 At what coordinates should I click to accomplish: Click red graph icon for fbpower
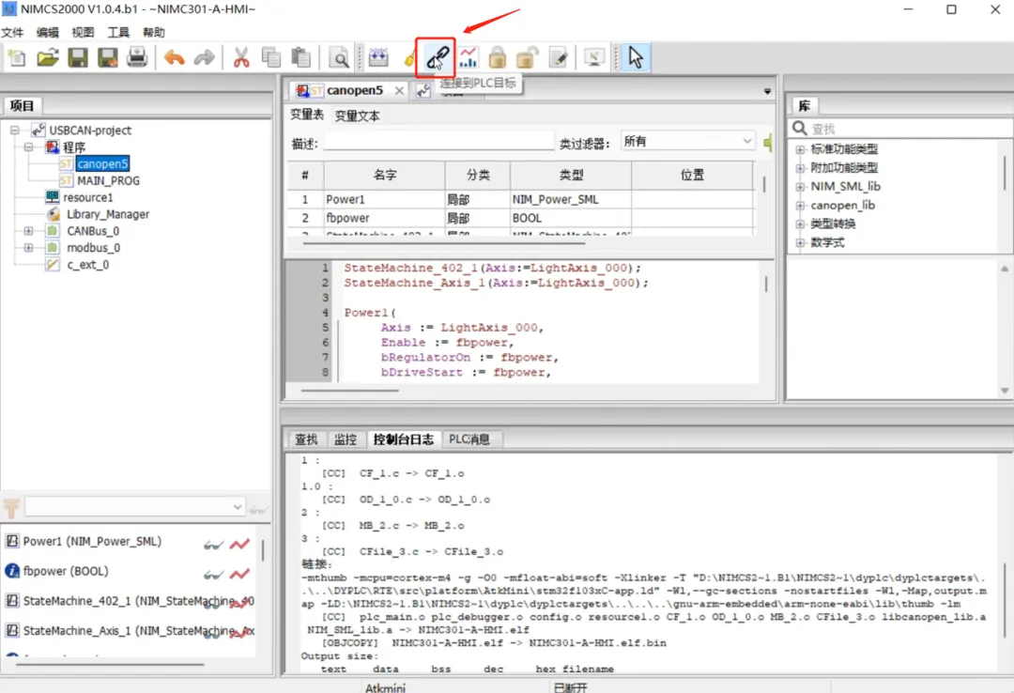(239, 574)
